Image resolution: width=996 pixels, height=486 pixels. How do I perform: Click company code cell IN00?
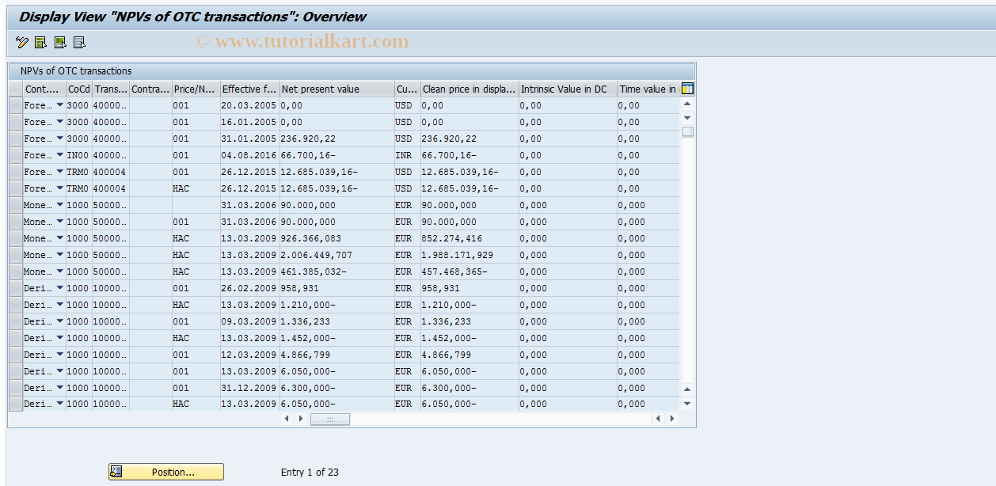(78, 155)
